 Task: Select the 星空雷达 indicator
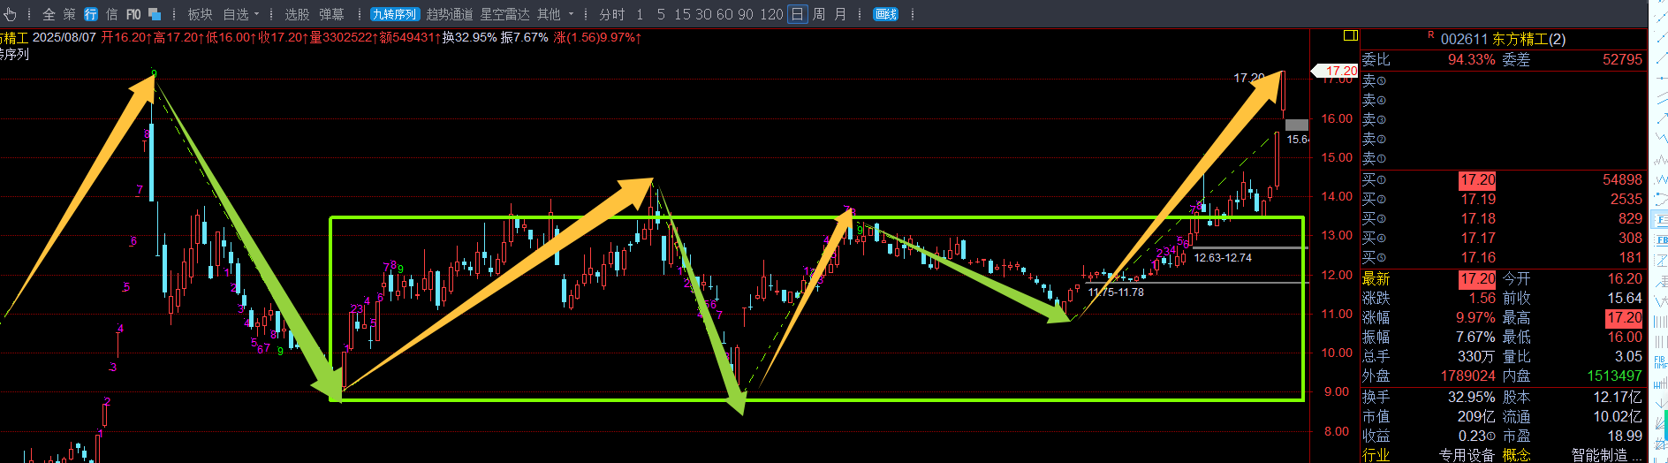pyautogui.click(x=504, y=14)
